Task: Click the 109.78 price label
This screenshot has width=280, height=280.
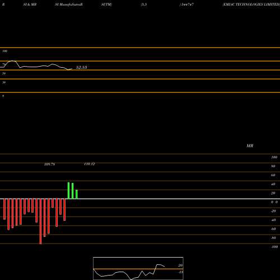Action: pyautogui.click(x=50, y=165)
